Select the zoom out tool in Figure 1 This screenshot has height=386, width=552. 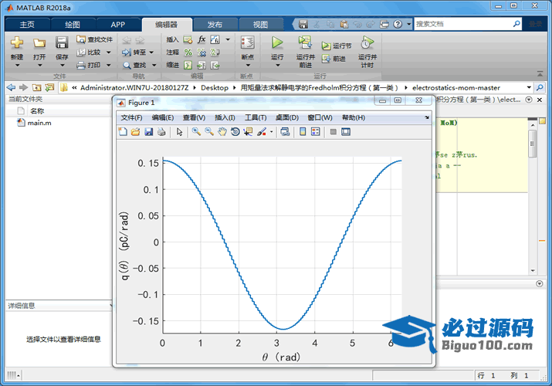click(x=209, y=132)
